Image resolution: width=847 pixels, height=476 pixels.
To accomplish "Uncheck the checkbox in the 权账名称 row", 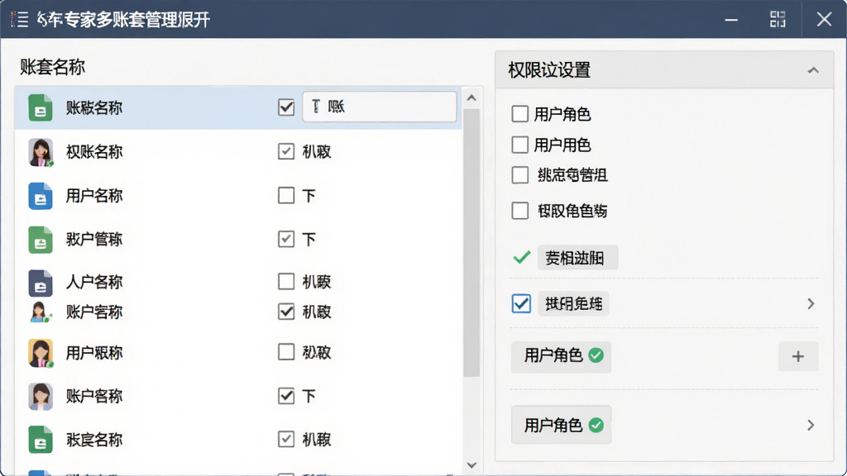I will pos(286,152).
